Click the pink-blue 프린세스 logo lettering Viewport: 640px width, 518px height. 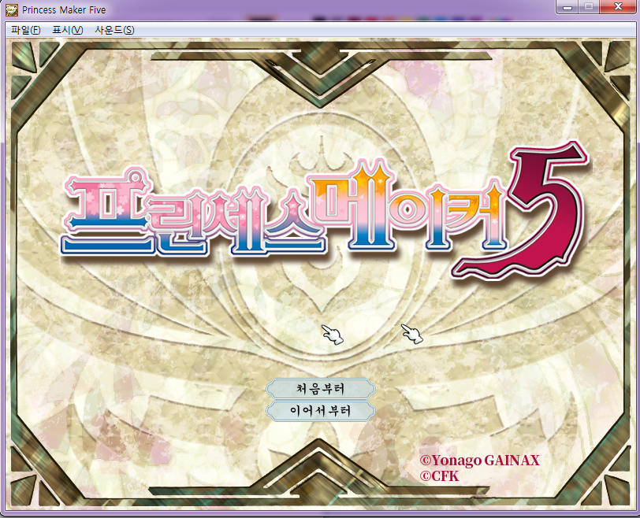pos(189,213)
